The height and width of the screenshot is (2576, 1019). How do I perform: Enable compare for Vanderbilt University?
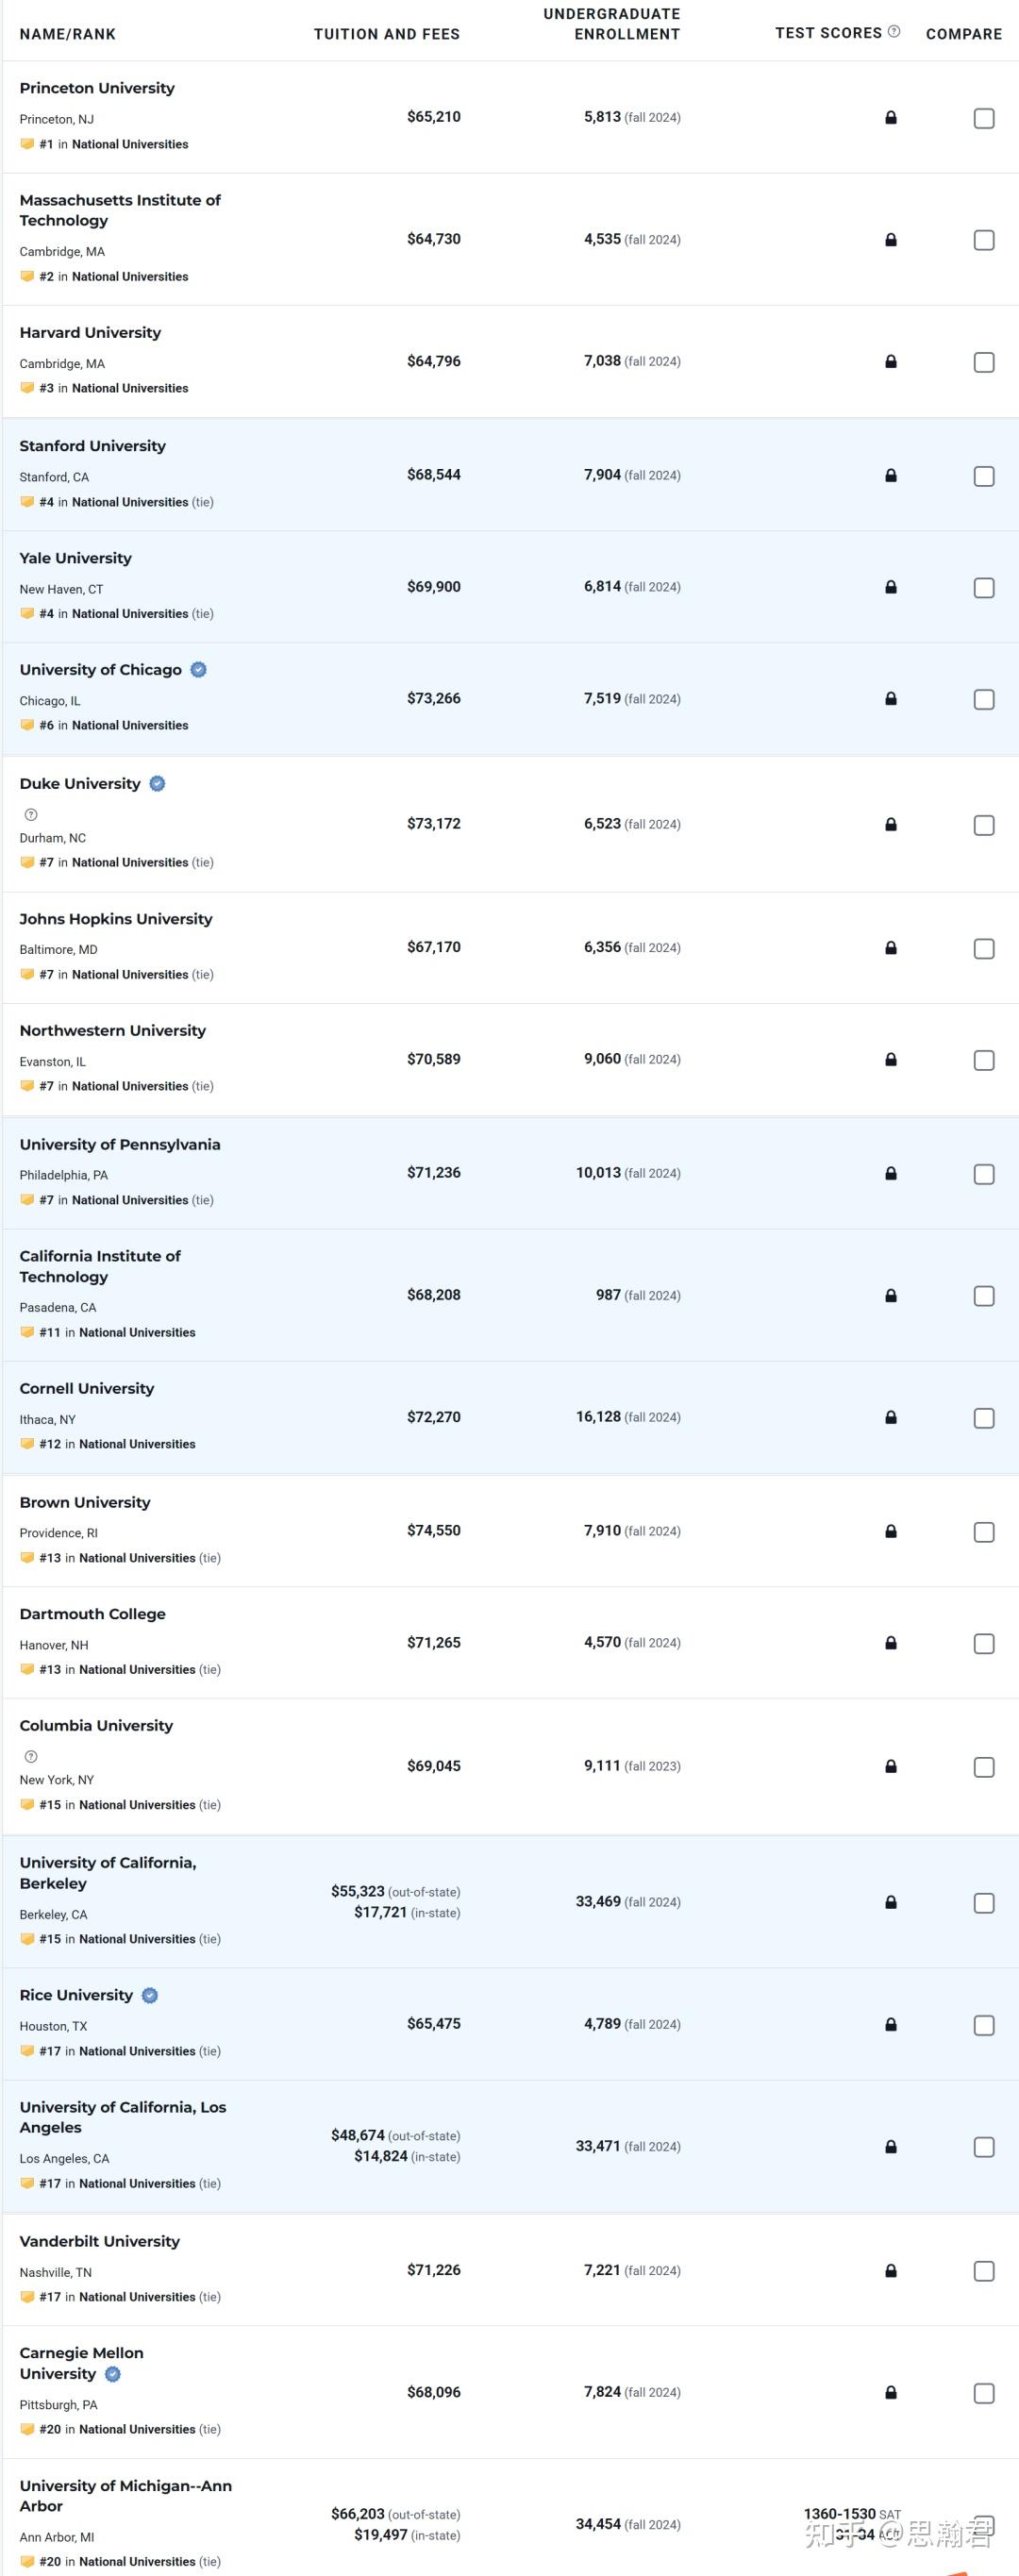pyautogui.click(x=984, y=2271)
